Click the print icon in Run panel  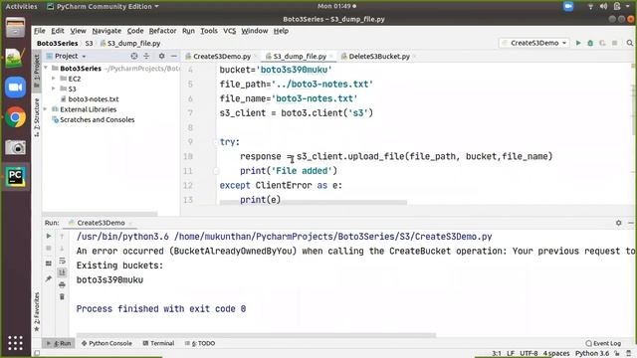tap(62, 284)
